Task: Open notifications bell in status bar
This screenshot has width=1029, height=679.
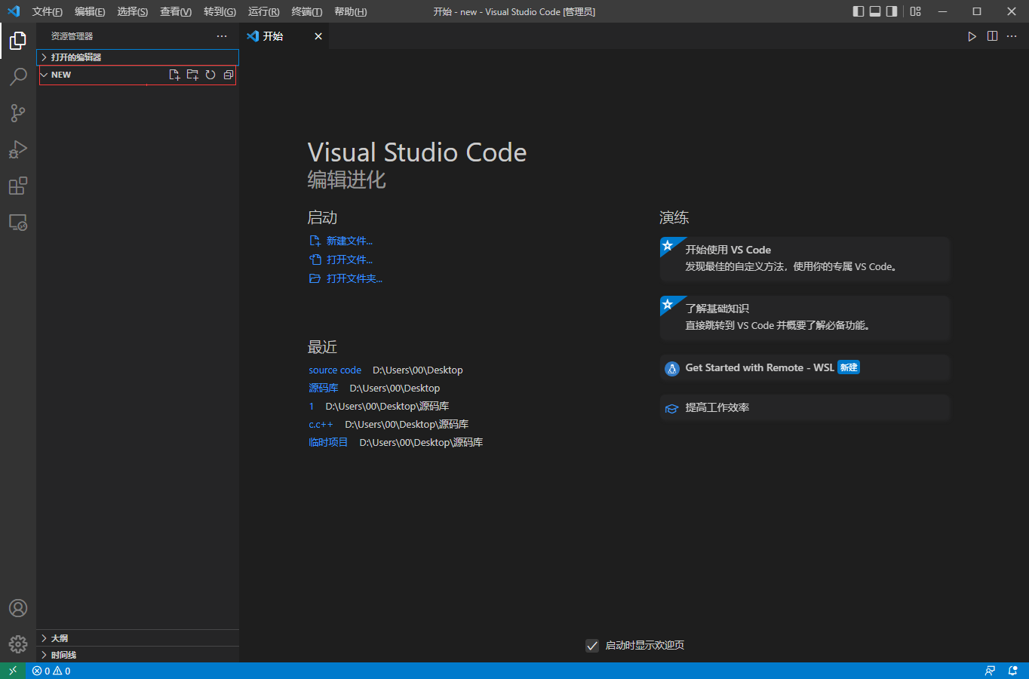Action: [x=1012, y=671]
